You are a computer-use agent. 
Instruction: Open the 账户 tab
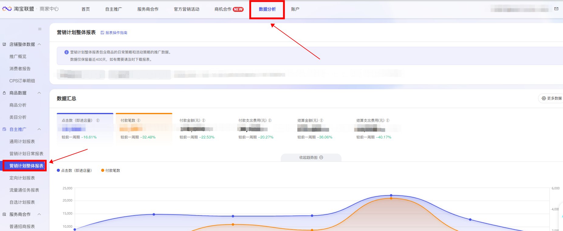click(x=295, y=9)
